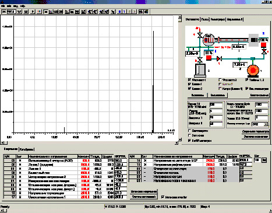Click the window's bottom scrollbar right arrow
The height and width of the screenshot is (213, 272).
point(270,211)
